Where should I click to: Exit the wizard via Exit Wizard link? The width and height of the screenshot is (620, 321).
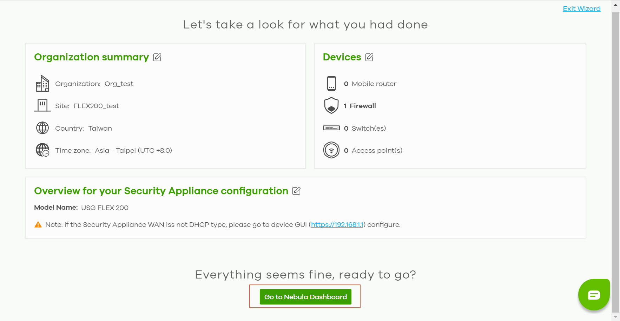pyautogui.click(x=582, y=8)
